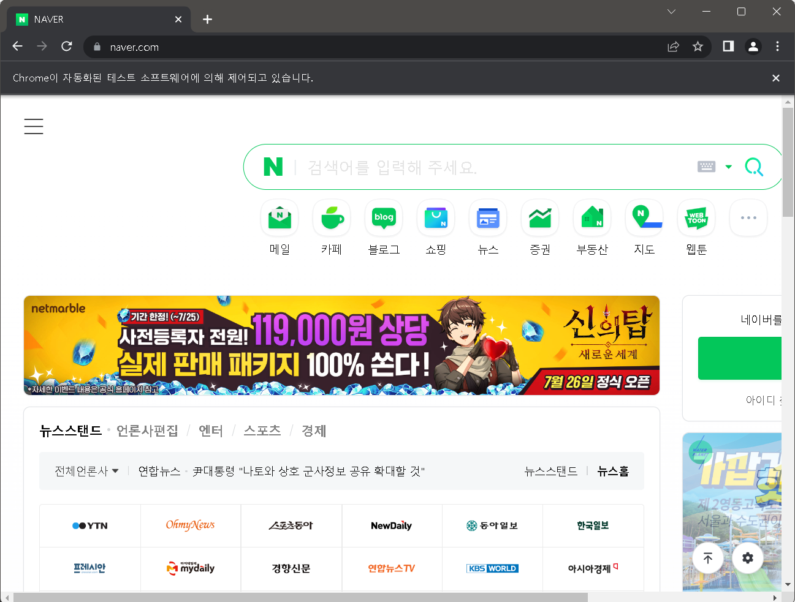The width and height of the screenshot is (795, 602).
Task: Open the gear settings floating button
Action: pos(748,558)
